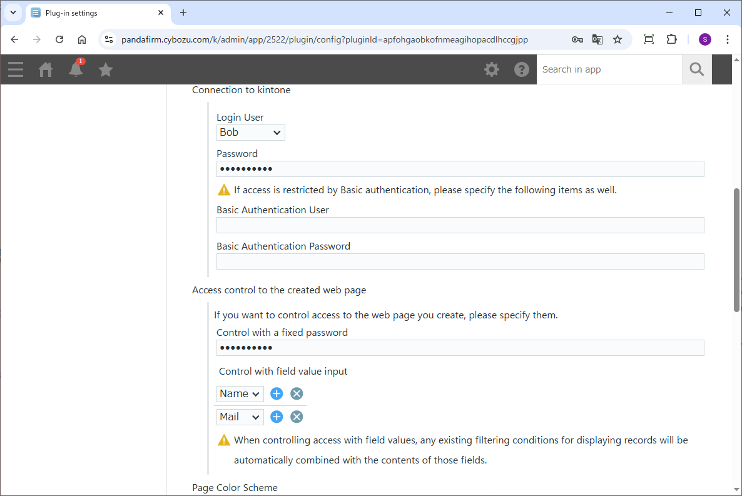
Task: Click the page vertical scrollbar thumb
Action: [x=736, y=250]
